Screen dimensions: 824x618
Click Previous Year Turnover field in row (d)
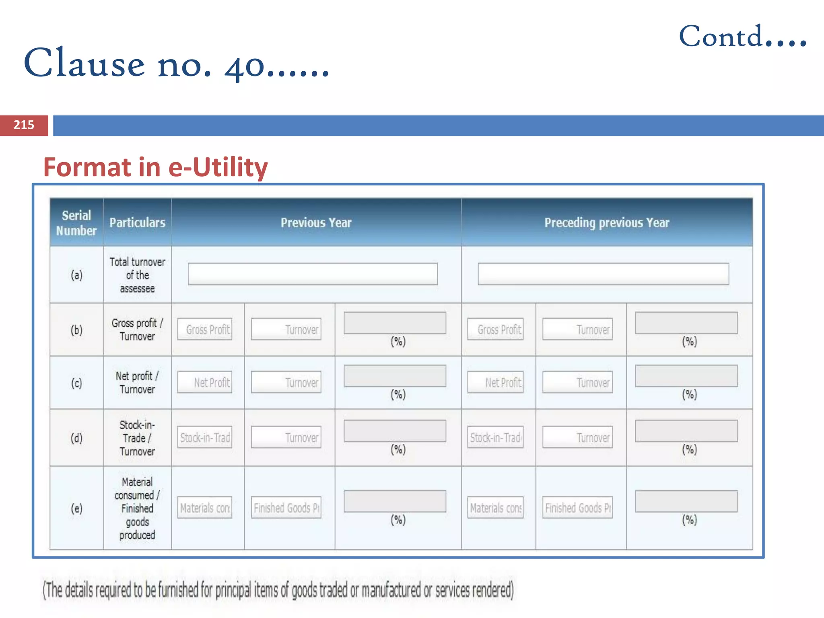point(286,437)
